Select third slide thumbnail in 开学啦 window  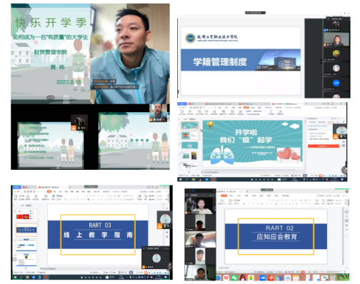pos(189,146)
